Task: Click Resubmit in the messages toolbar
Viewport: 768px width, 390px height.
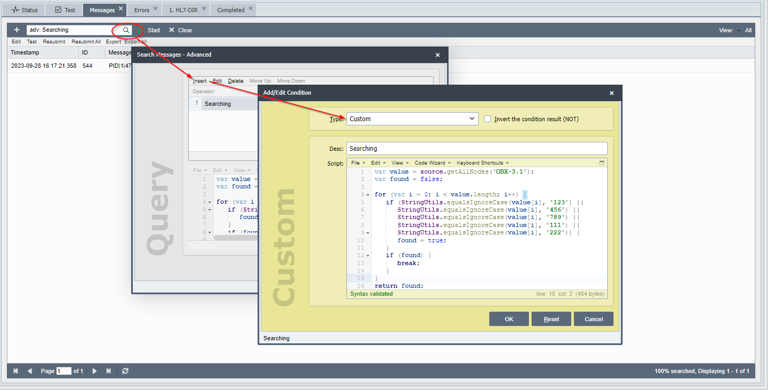Action: (54, 42)
